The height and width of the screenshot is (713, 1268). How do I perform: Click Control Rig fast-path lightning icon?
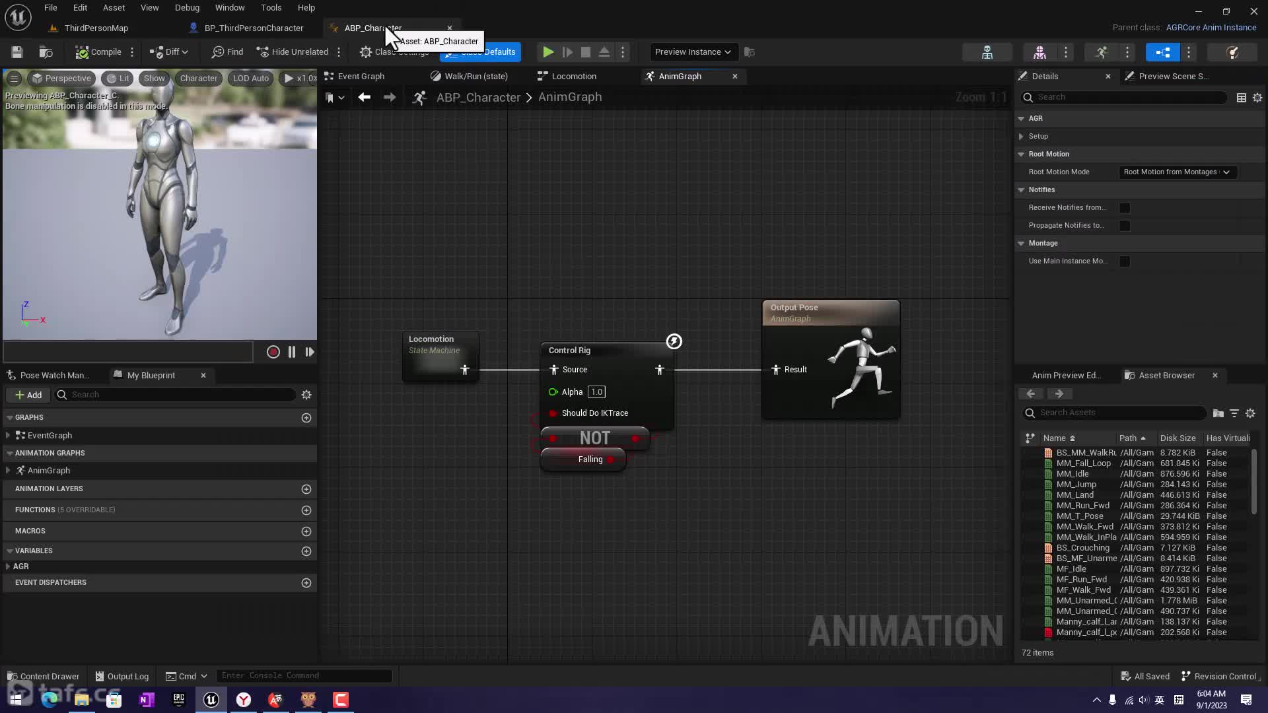click(674, 341)
